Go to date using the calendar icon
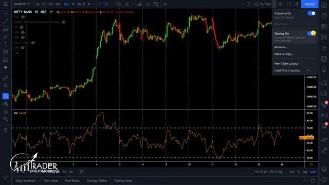 [82, 172]
